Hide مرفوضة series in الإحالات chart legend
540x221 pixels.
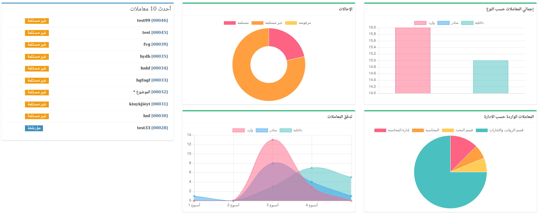298,23
